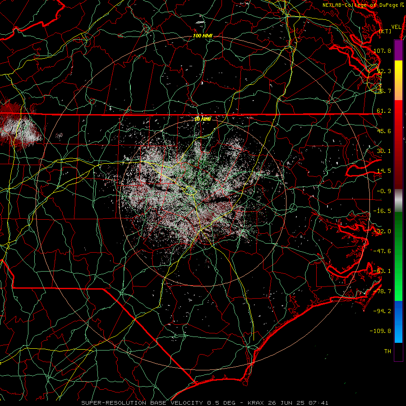This screenshot has height=406, width=406.
Task: Click the 50 NMI range ring label
Action: (x=203, y=119)
